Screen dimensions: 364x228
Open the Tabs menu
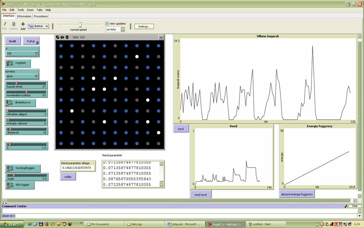click(x=40, y=10)
